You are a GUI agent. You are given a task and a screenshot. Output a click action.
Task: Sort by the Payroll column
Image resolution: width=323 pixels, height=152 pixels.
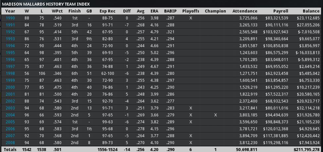click(x=281, y=11)
